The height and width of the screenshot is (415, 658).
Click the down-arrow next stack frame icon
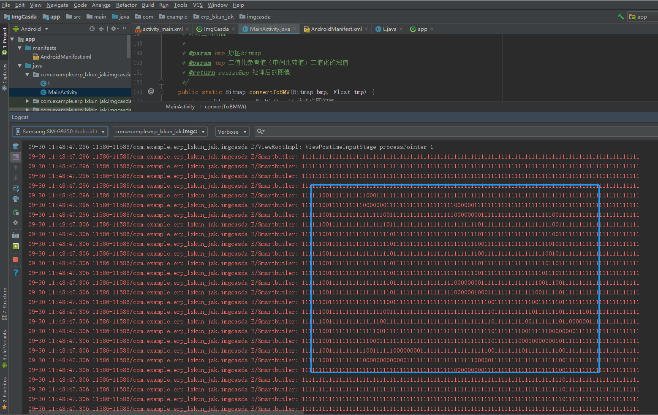pos(16,178)
